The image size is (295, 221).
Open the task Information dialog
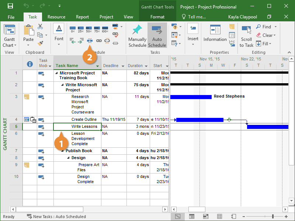(x=215, y=34)
